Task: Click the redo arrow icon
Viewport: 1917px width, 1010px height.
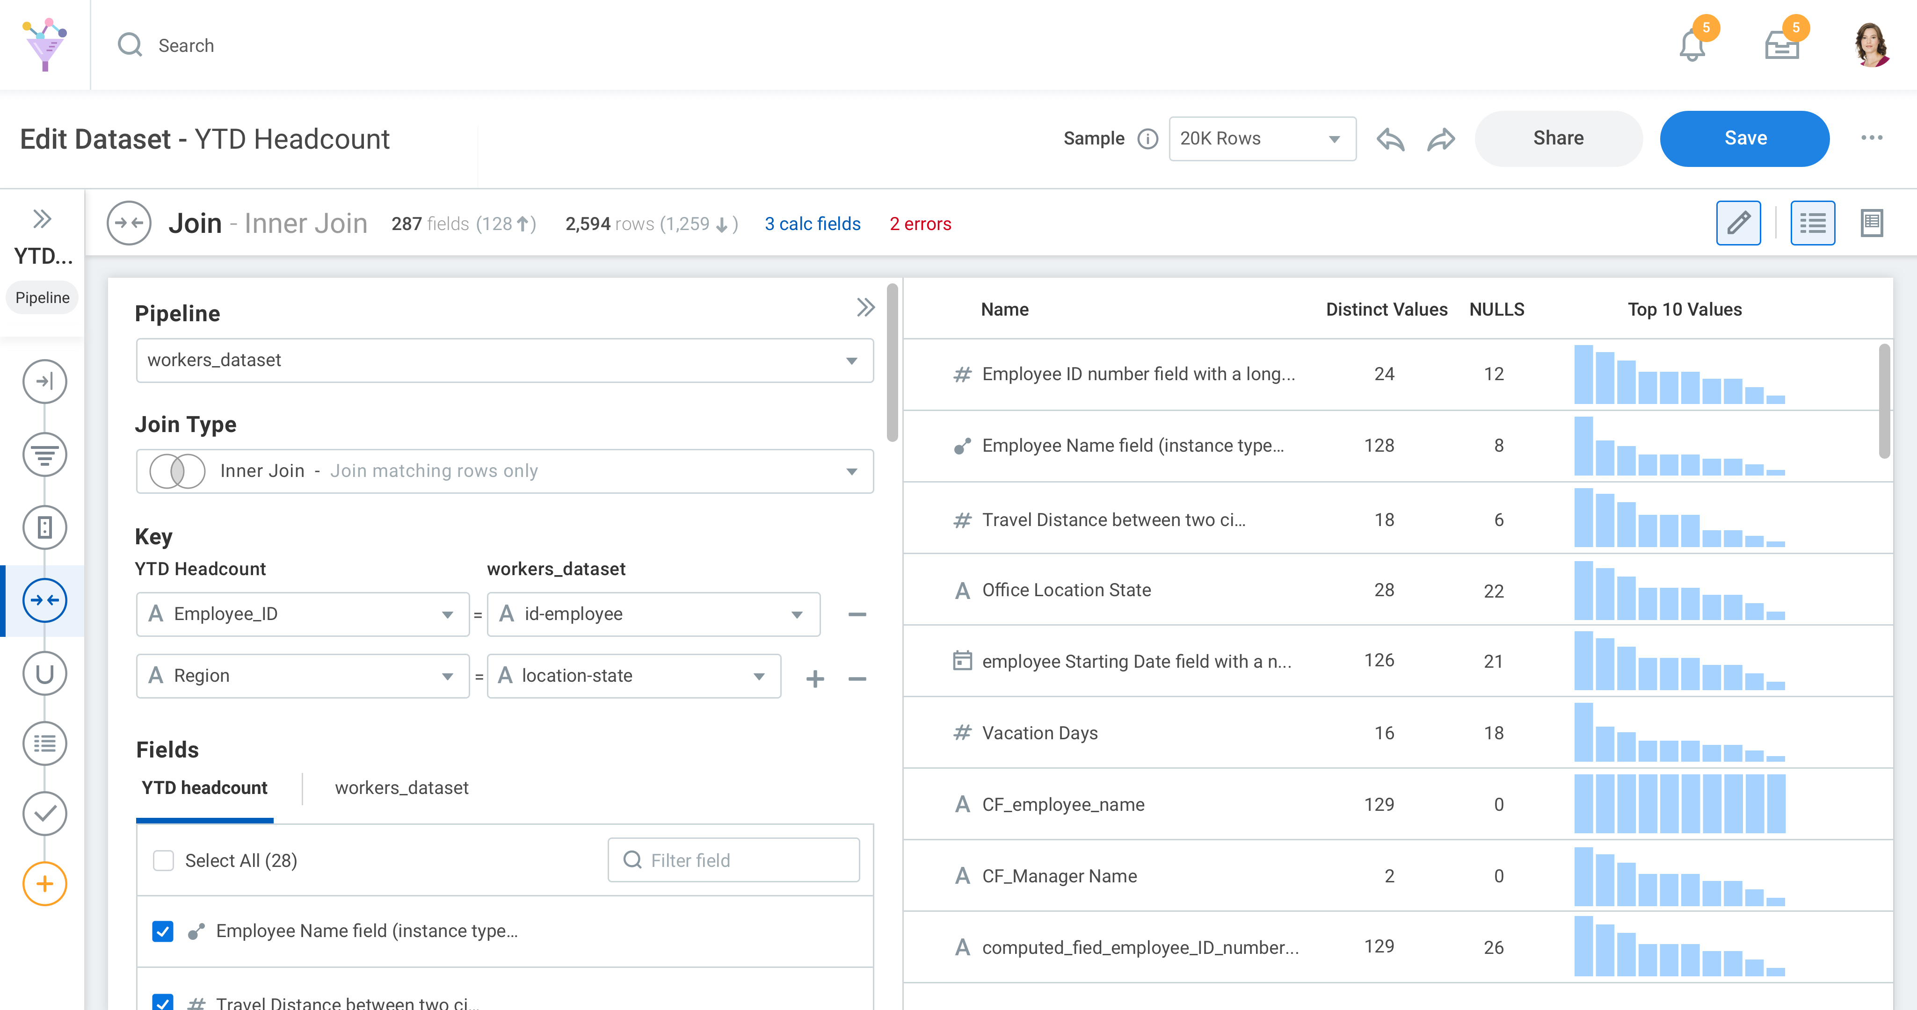Action: (1441, 139)
